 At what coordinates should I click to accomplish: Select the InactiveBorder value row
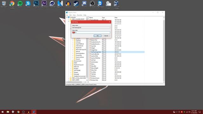pyautogui.click(x=95, y=54)
